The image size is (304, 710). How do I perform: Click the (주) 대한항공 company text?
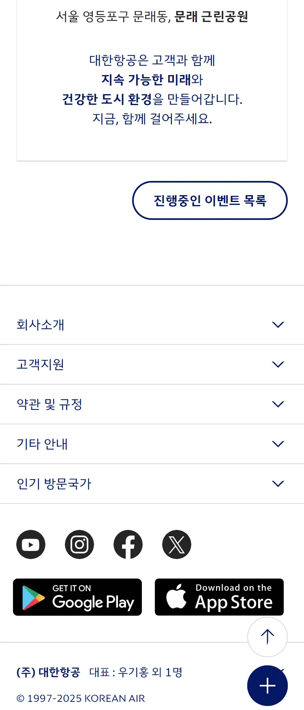[48, 672]
